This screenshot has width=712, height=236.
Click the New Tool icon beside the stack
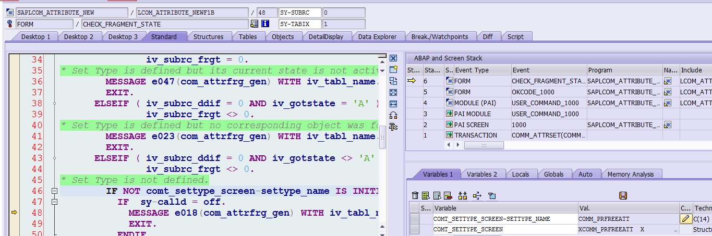(393, 69)
